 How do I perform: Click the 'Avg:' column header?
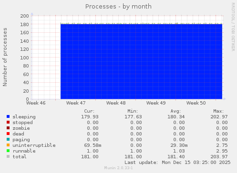[x=175, y=111]
